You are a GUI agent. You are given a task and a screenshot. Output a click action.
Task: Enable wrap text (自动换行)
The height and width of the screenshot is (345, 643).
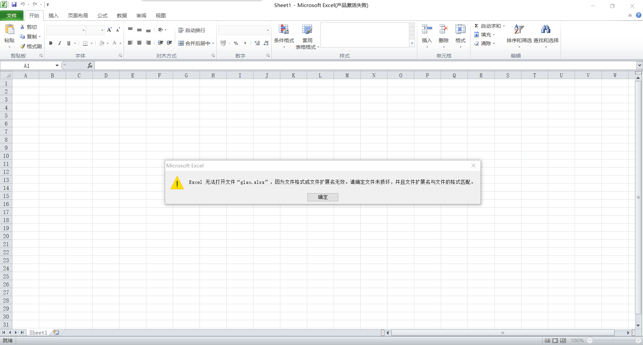pos(191,30)
